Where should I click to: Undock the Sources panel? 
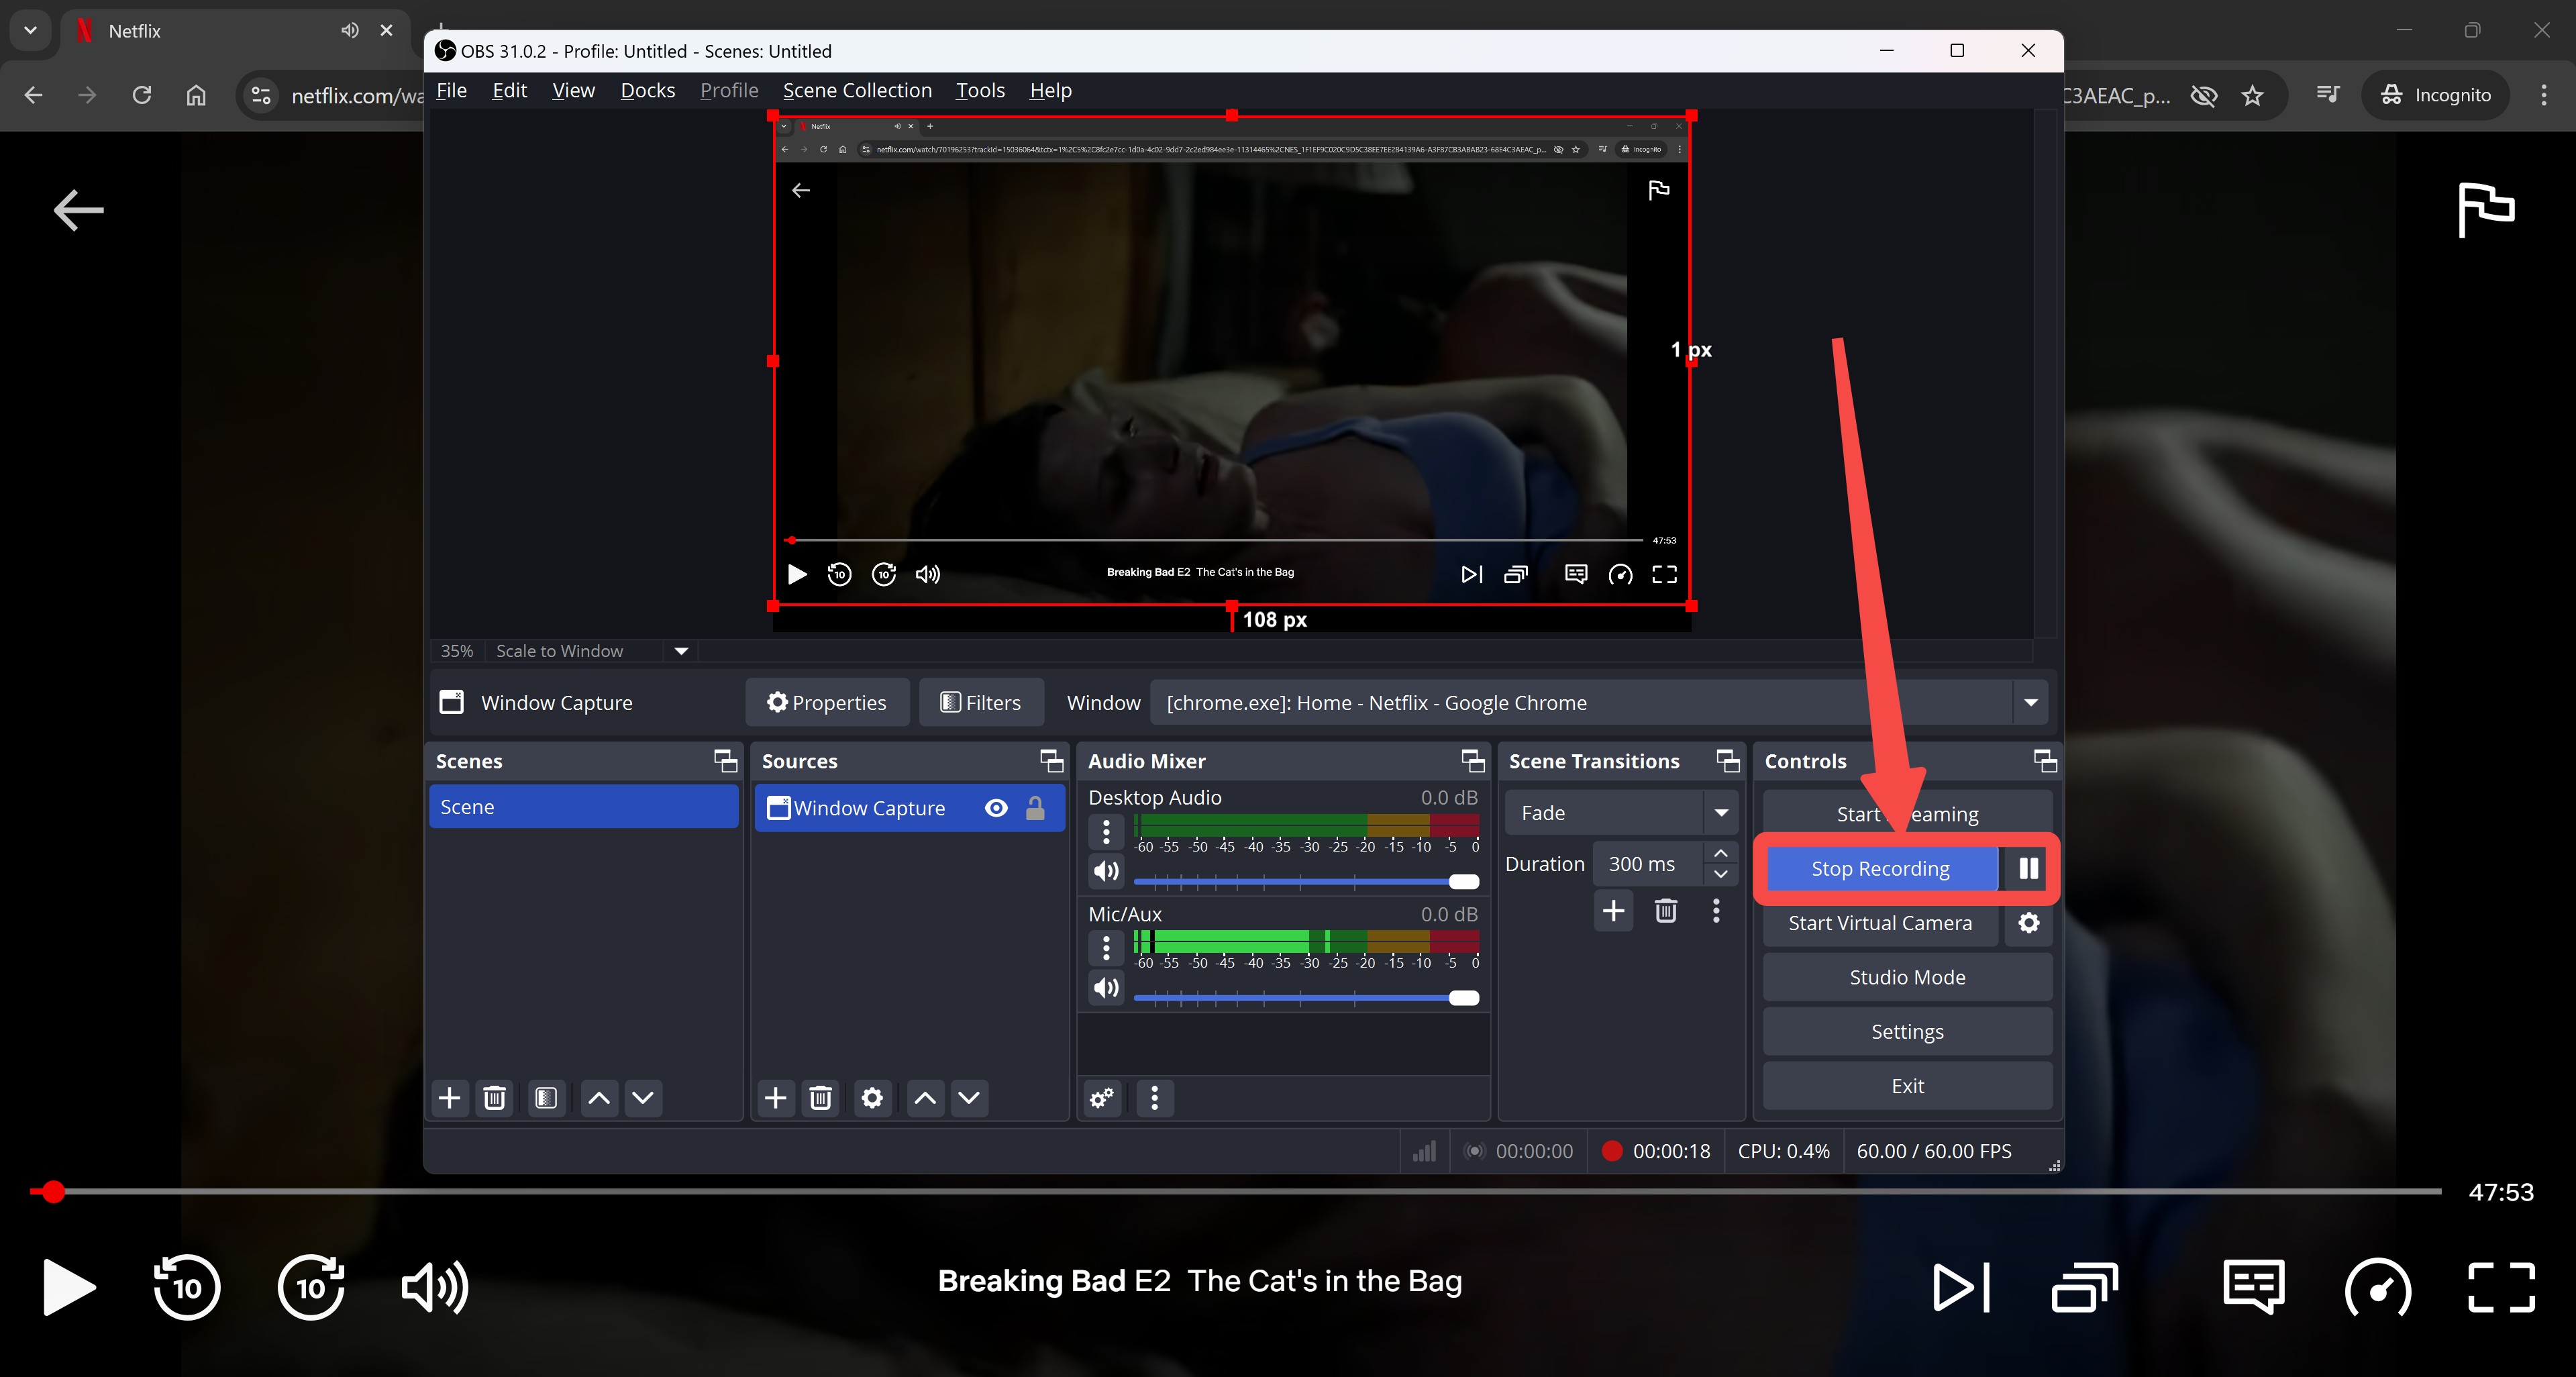click(x=1051, y=761)
